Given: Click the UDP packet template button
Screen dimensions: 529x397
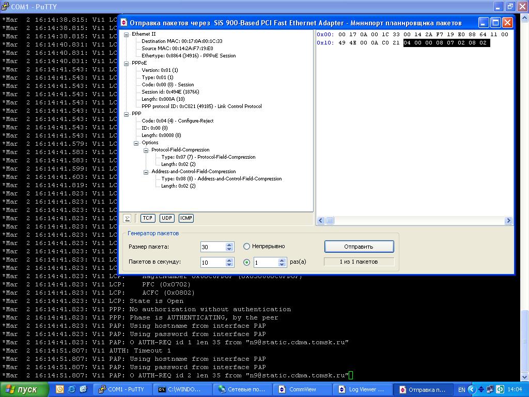Looking at the screenshot, I should pyautogui.click(x=167, y=218).
